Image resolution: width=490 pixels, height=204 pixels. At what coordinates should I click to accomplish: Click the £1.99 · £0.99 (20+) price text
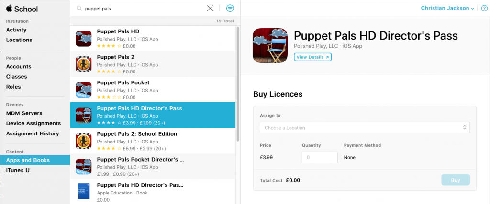[119, 174]
